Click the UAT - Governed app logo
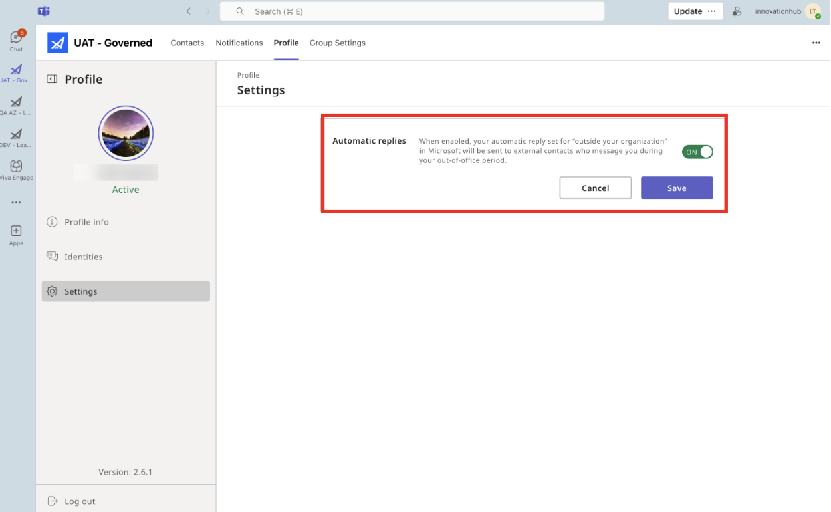Image resolution: width=831 pixels, height=512 pixels. [x=58, y=43]
